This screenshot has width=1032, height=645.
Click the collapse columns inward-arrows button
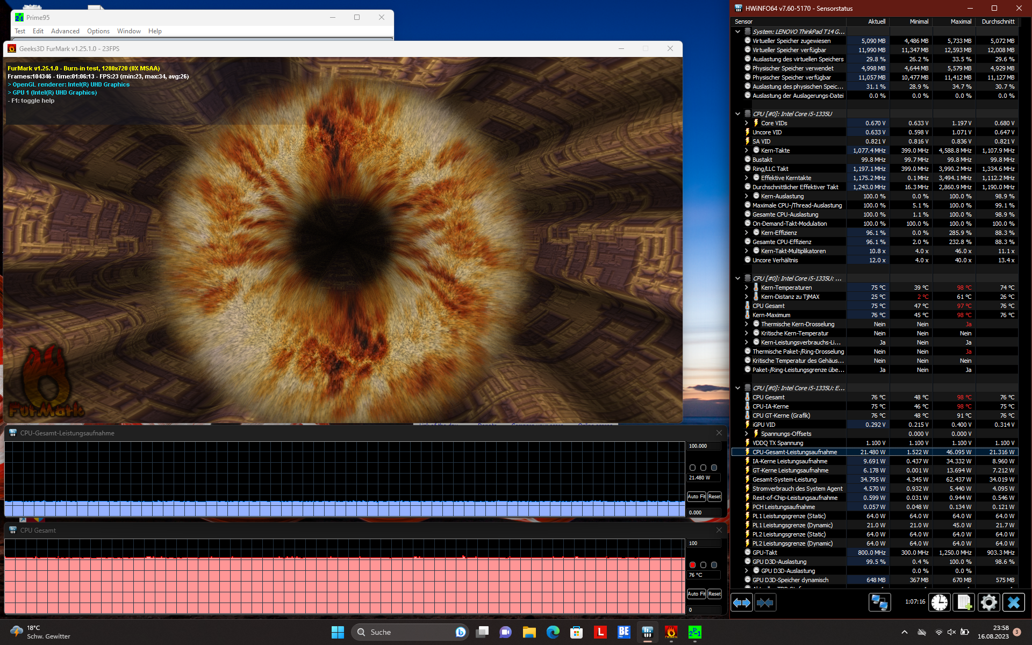coord(765,603)
